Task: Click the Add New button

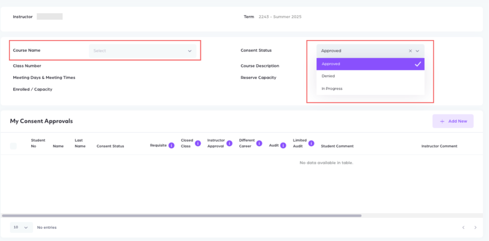Action: [x=453, y=121]
